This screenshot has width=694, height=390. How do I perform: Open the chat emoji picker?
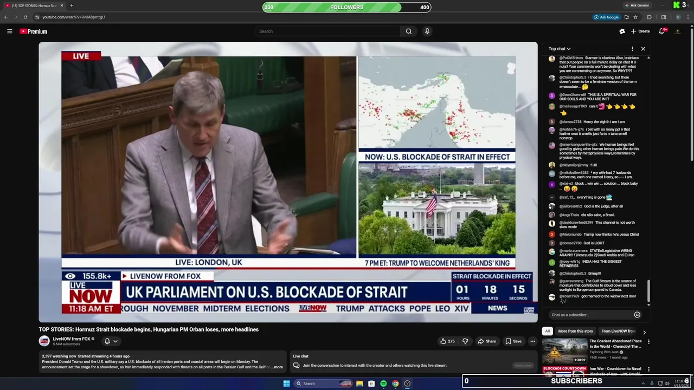(x=637, y=315)
